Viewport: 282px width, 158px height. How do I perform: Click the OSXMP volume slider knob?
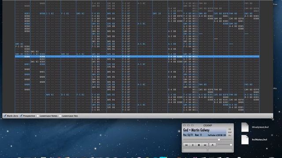(231, 145)
